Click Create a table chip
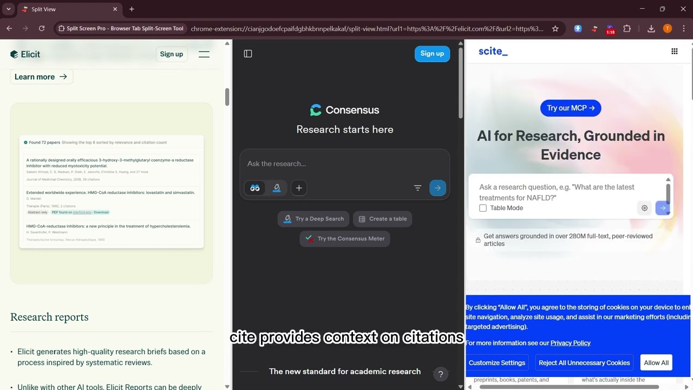This screenshot has width=693, height=390. pos(383,219)
